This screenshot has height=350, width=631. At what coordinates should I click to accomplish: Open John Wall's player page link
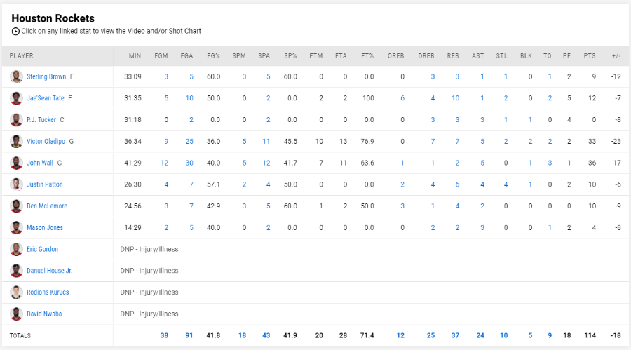(x=40, y=163)
